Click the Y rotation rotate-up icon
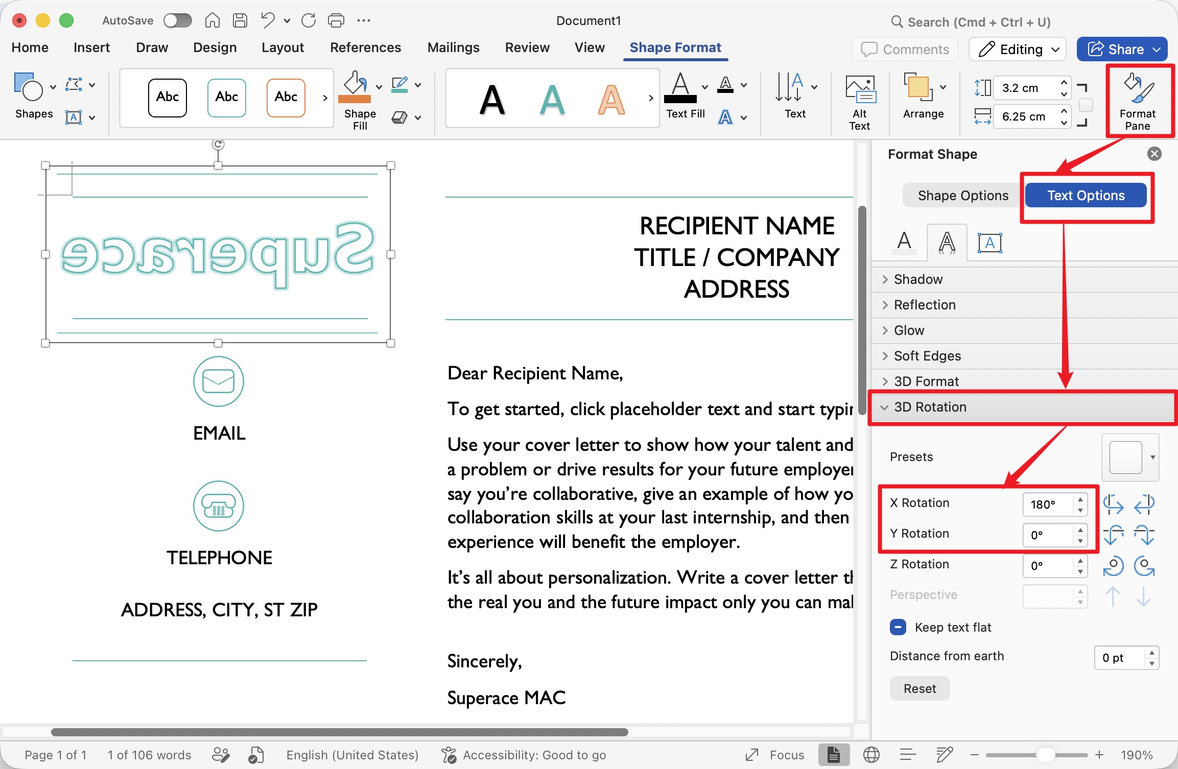The height and width of the screenshot is (769, 1178). tap(1113, 535)
